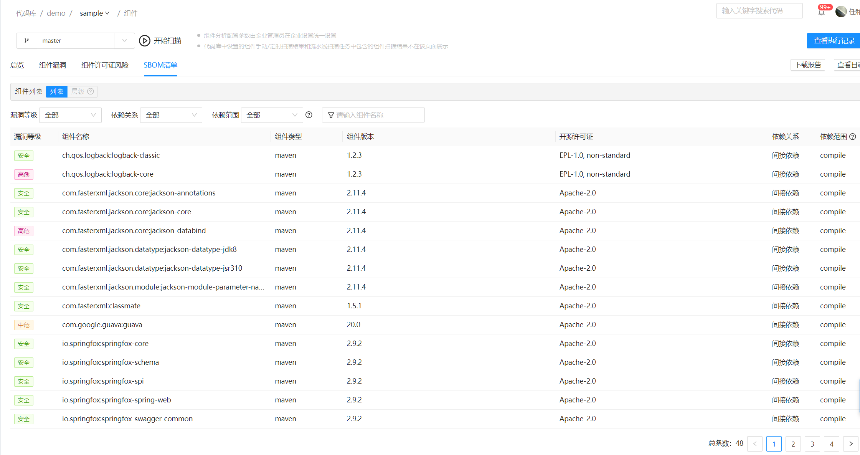
Task: Open the sample repository dropdown
Action: pyautogui.click(x=94, y=13)
